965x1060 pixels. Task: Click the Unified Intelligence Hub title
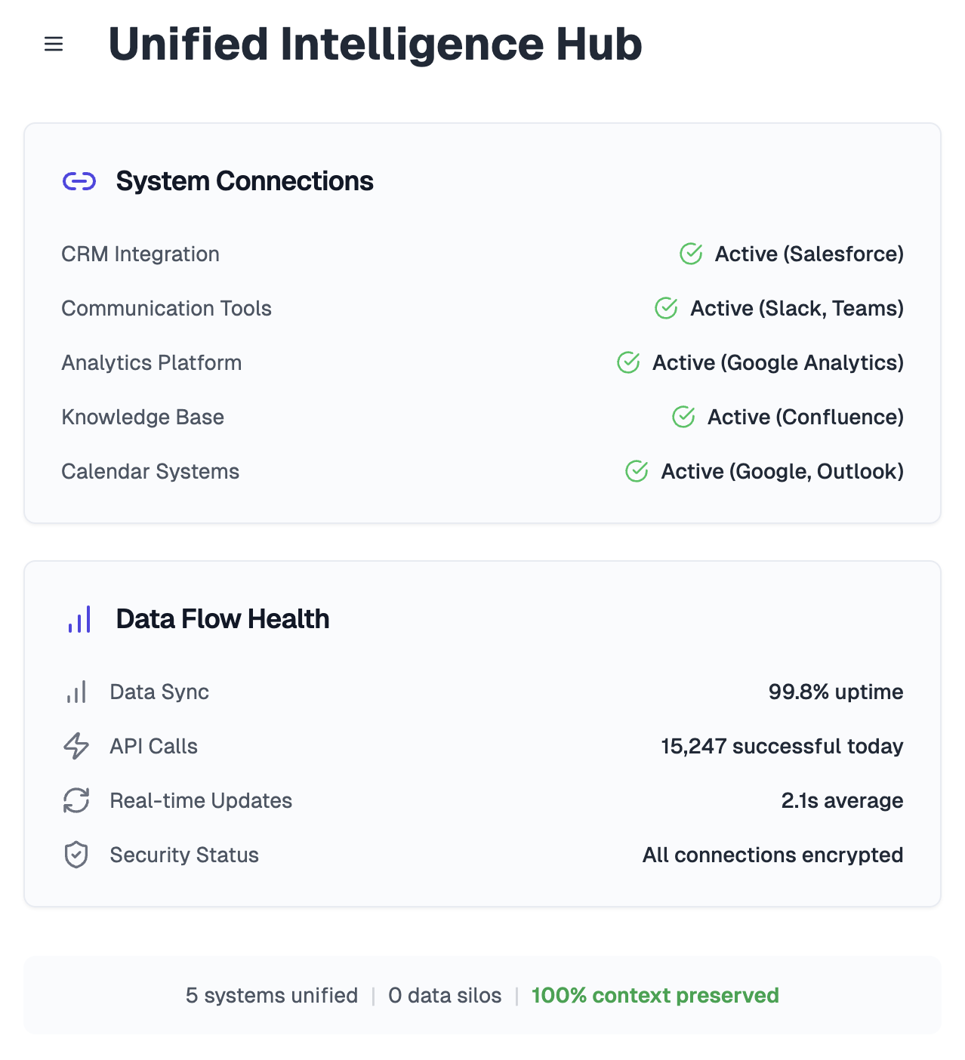375,45
